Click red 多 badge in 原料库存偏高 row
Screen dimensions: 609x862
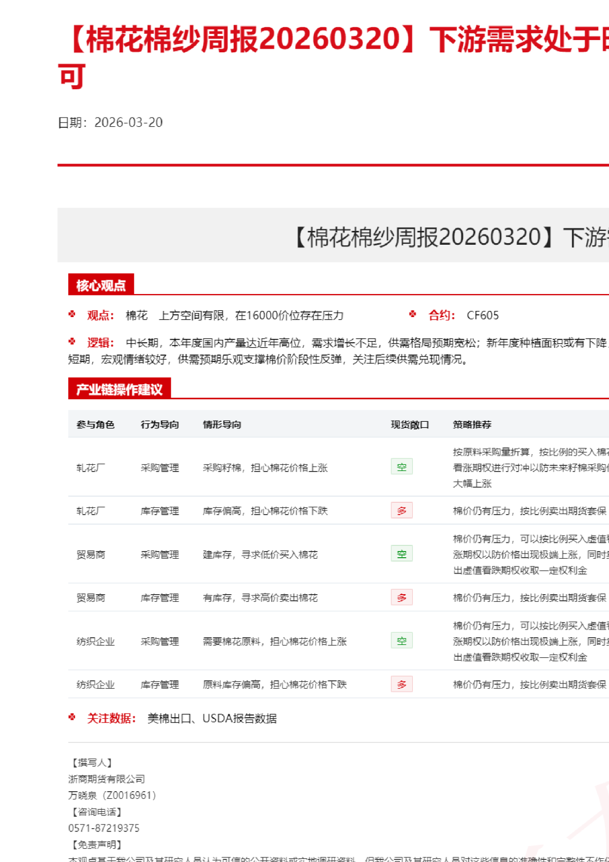[402, 684]
